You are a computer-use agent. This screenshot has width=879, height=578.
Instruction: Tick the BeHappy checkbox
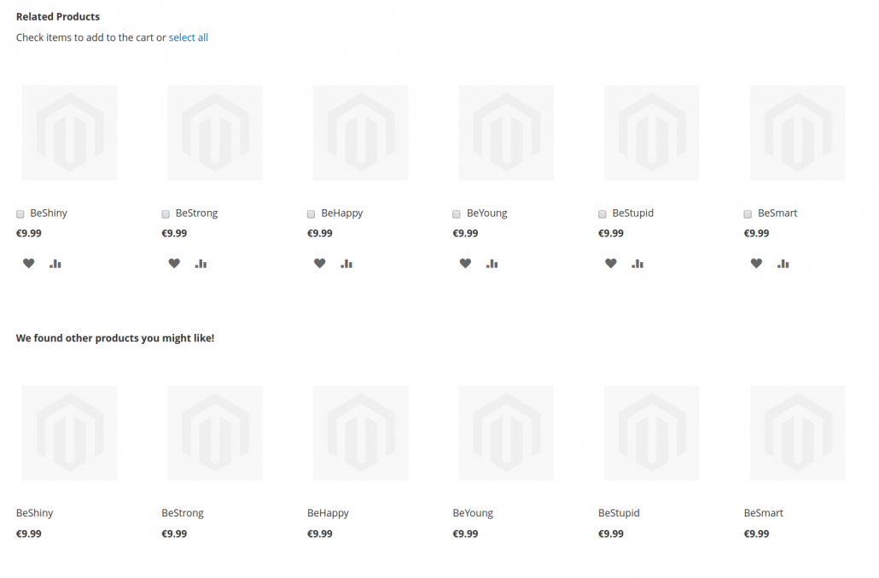[311, 214]
